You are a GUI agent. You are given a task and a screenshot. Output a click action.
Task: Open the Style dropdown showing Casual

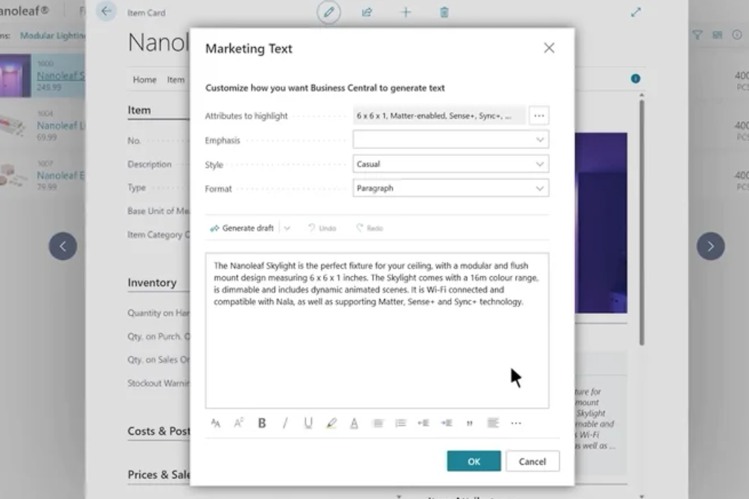[x=450, y=164]
